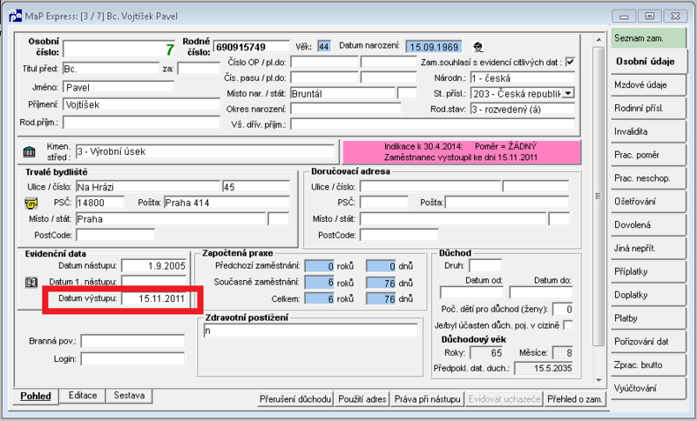This screenshot has height=421, width=697.
Task: Click the vertical scrollbar thumb
Action: pos(599,196)
